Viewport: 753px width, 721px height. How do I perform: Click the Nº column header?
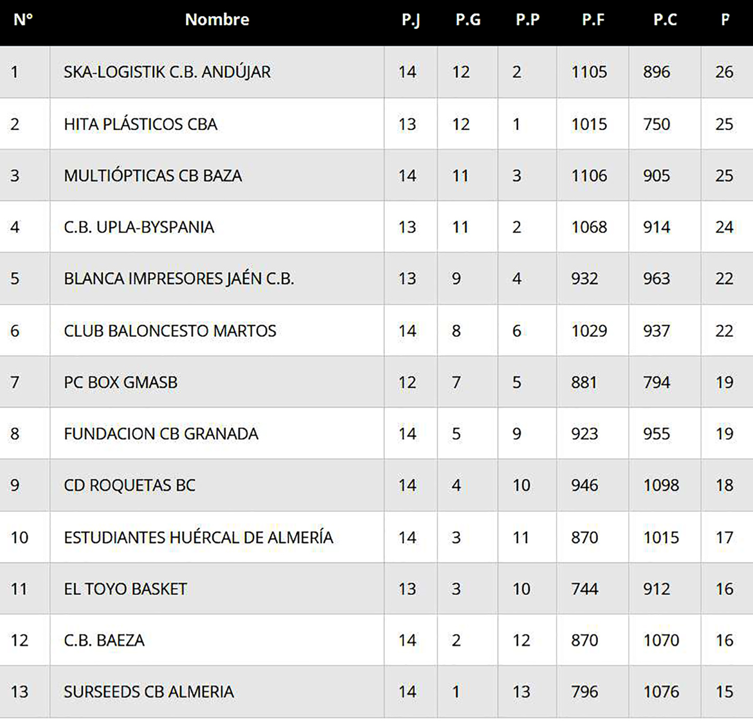point(23,20)
